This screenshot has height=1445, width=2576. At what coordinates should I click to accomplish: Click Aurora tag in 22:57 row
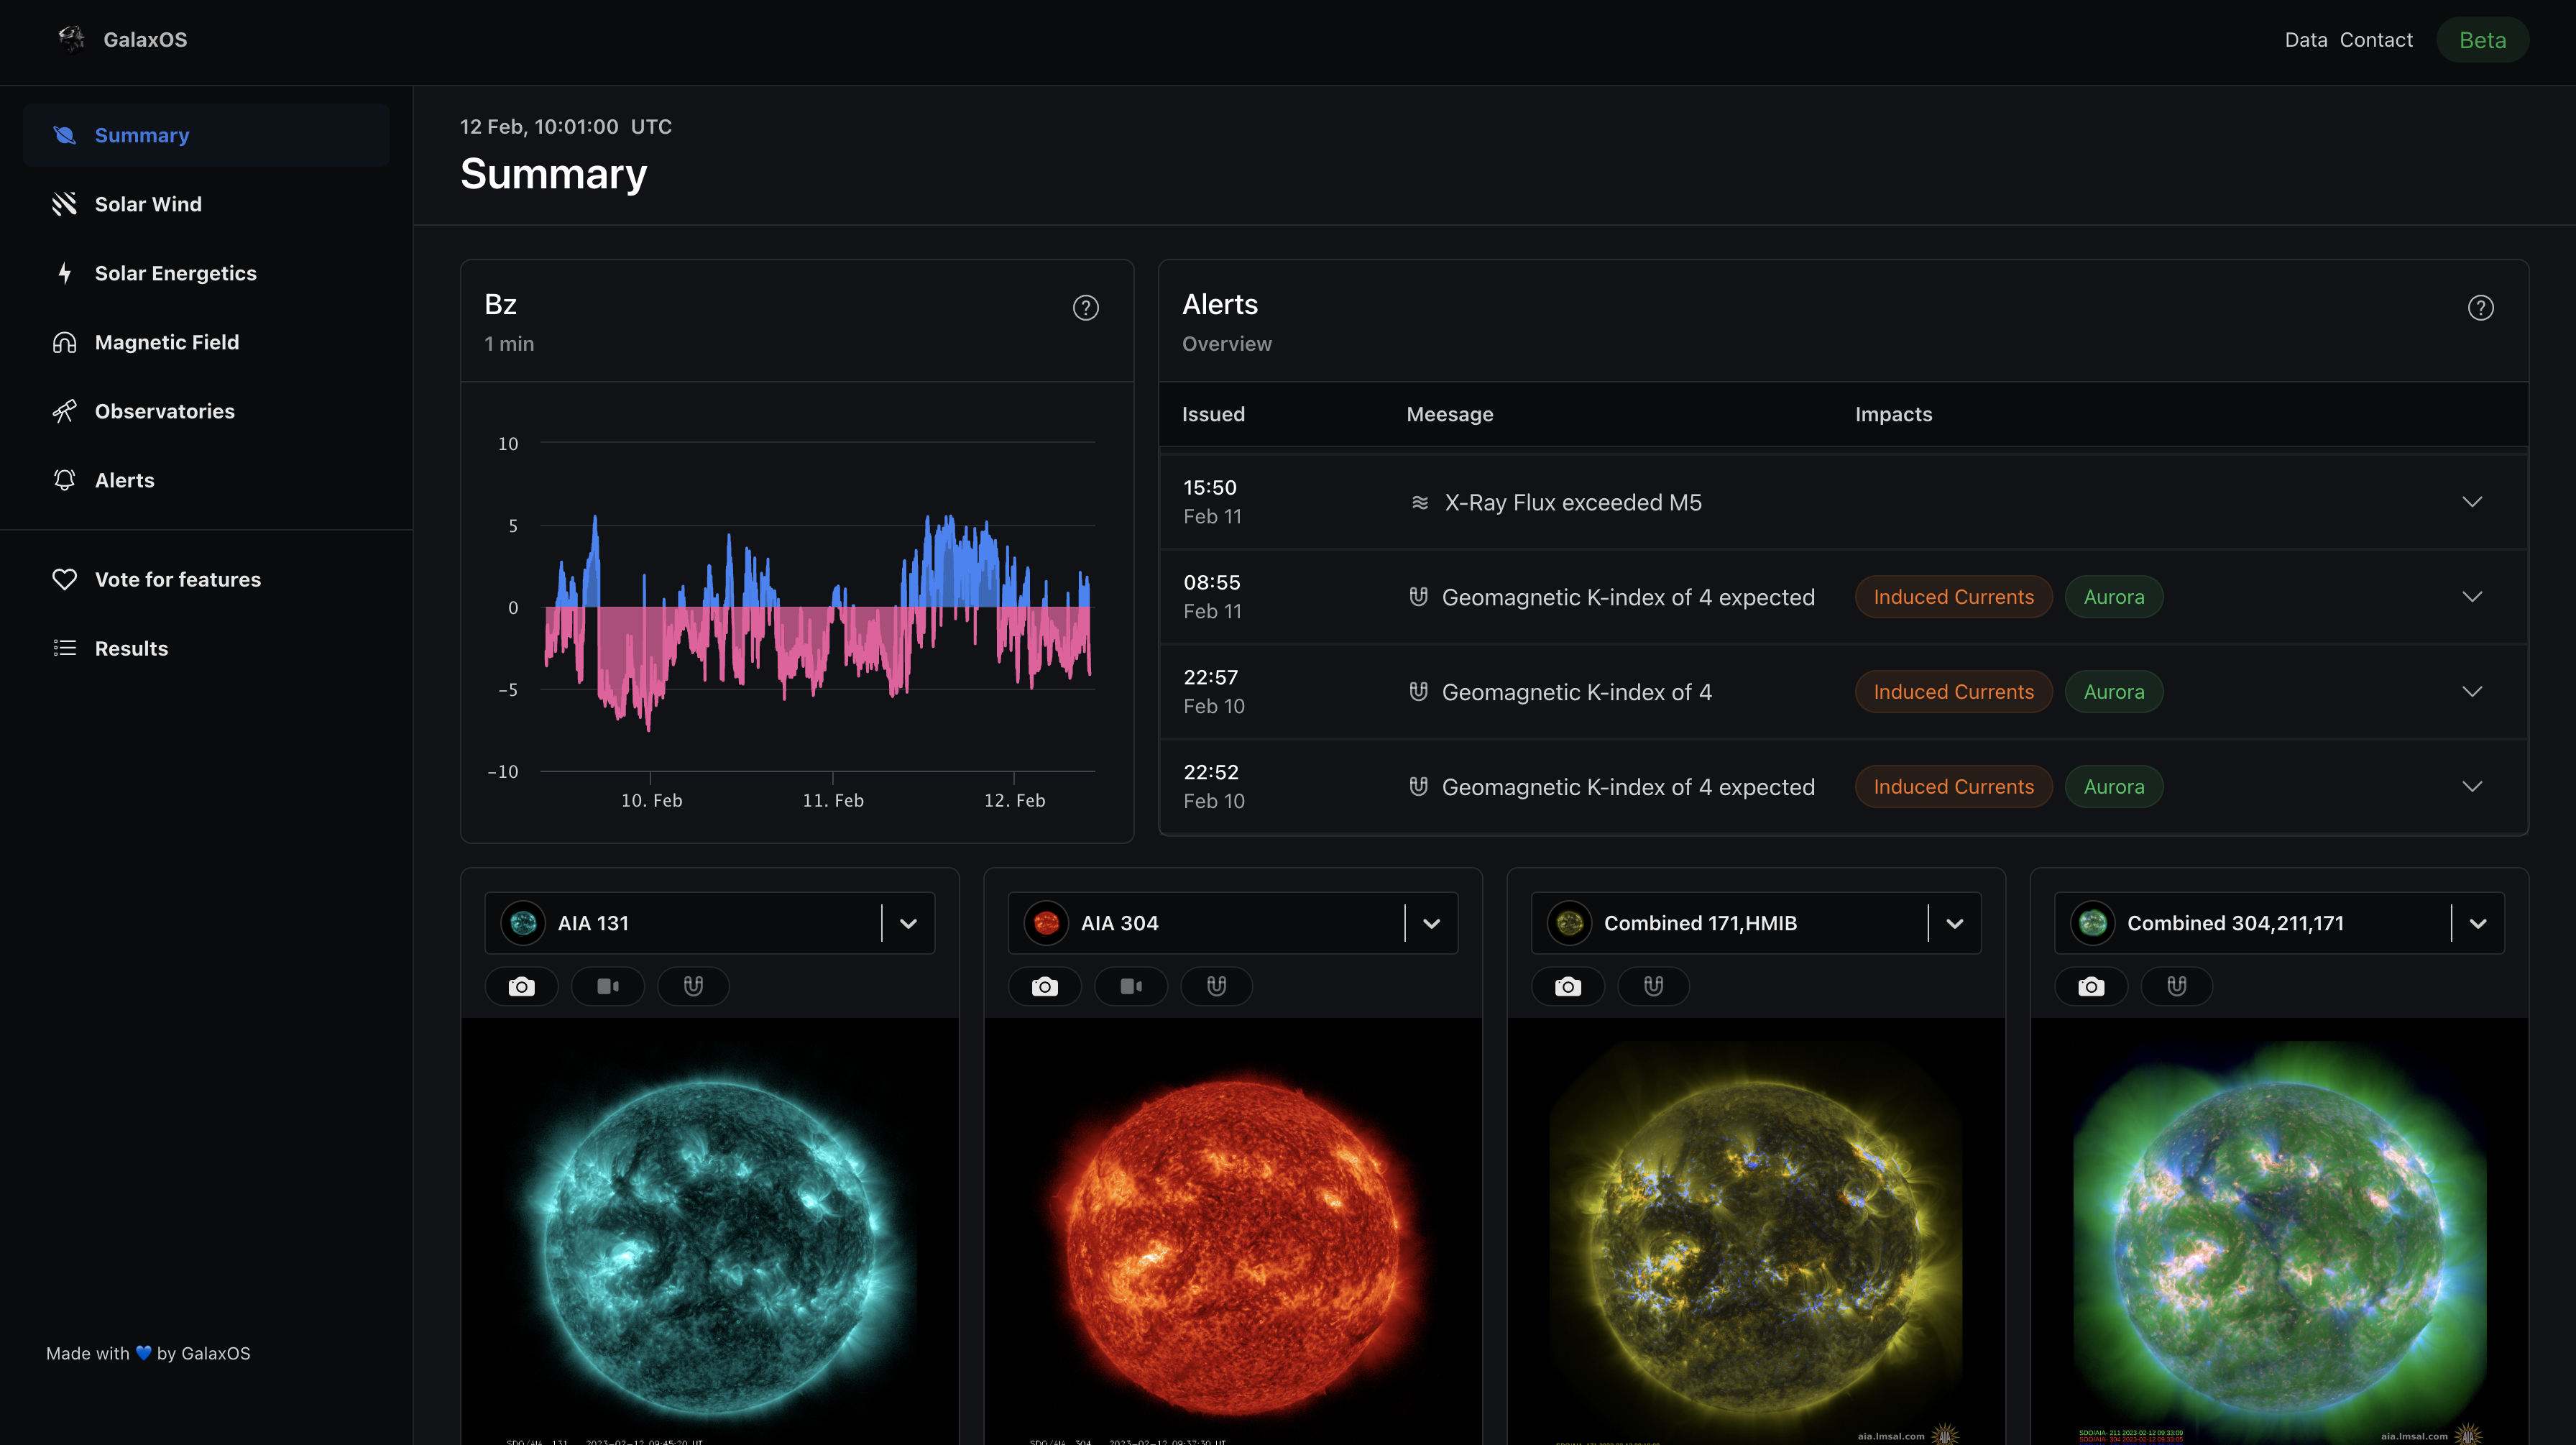pos(2113,692)
